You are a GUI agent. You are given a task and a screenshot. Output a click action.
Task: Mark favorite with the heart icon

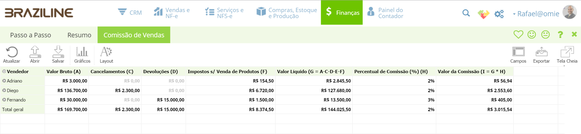pyautogui.click(x=518, y=34)
